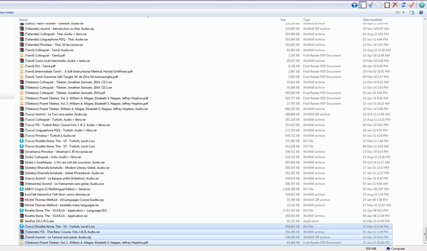Click the Copy documents icon

[x=379, y=5]
